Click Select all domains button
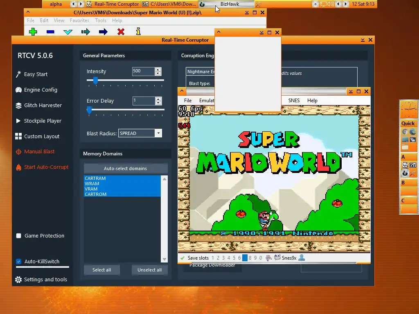Image resolution: width=419 pixels, height=314 pixels. point(101,270)
